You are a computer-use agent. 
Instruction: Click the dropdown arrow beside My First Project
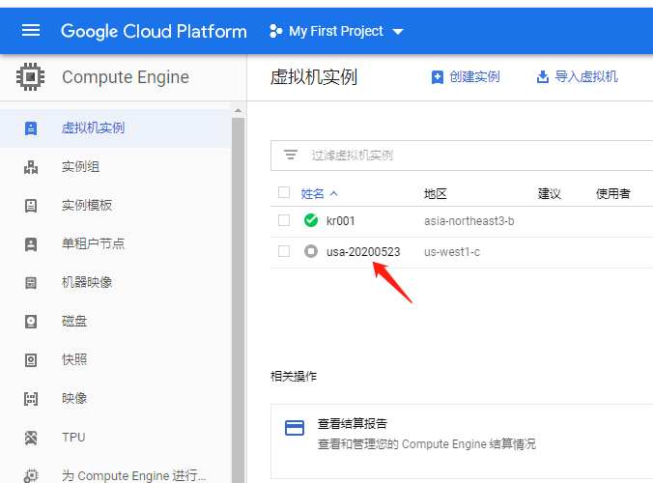coord(398,31)
